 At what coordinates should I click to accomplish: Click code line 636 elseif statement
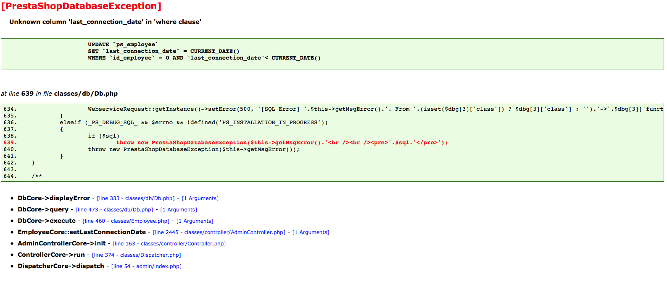[x=194, y=123]
